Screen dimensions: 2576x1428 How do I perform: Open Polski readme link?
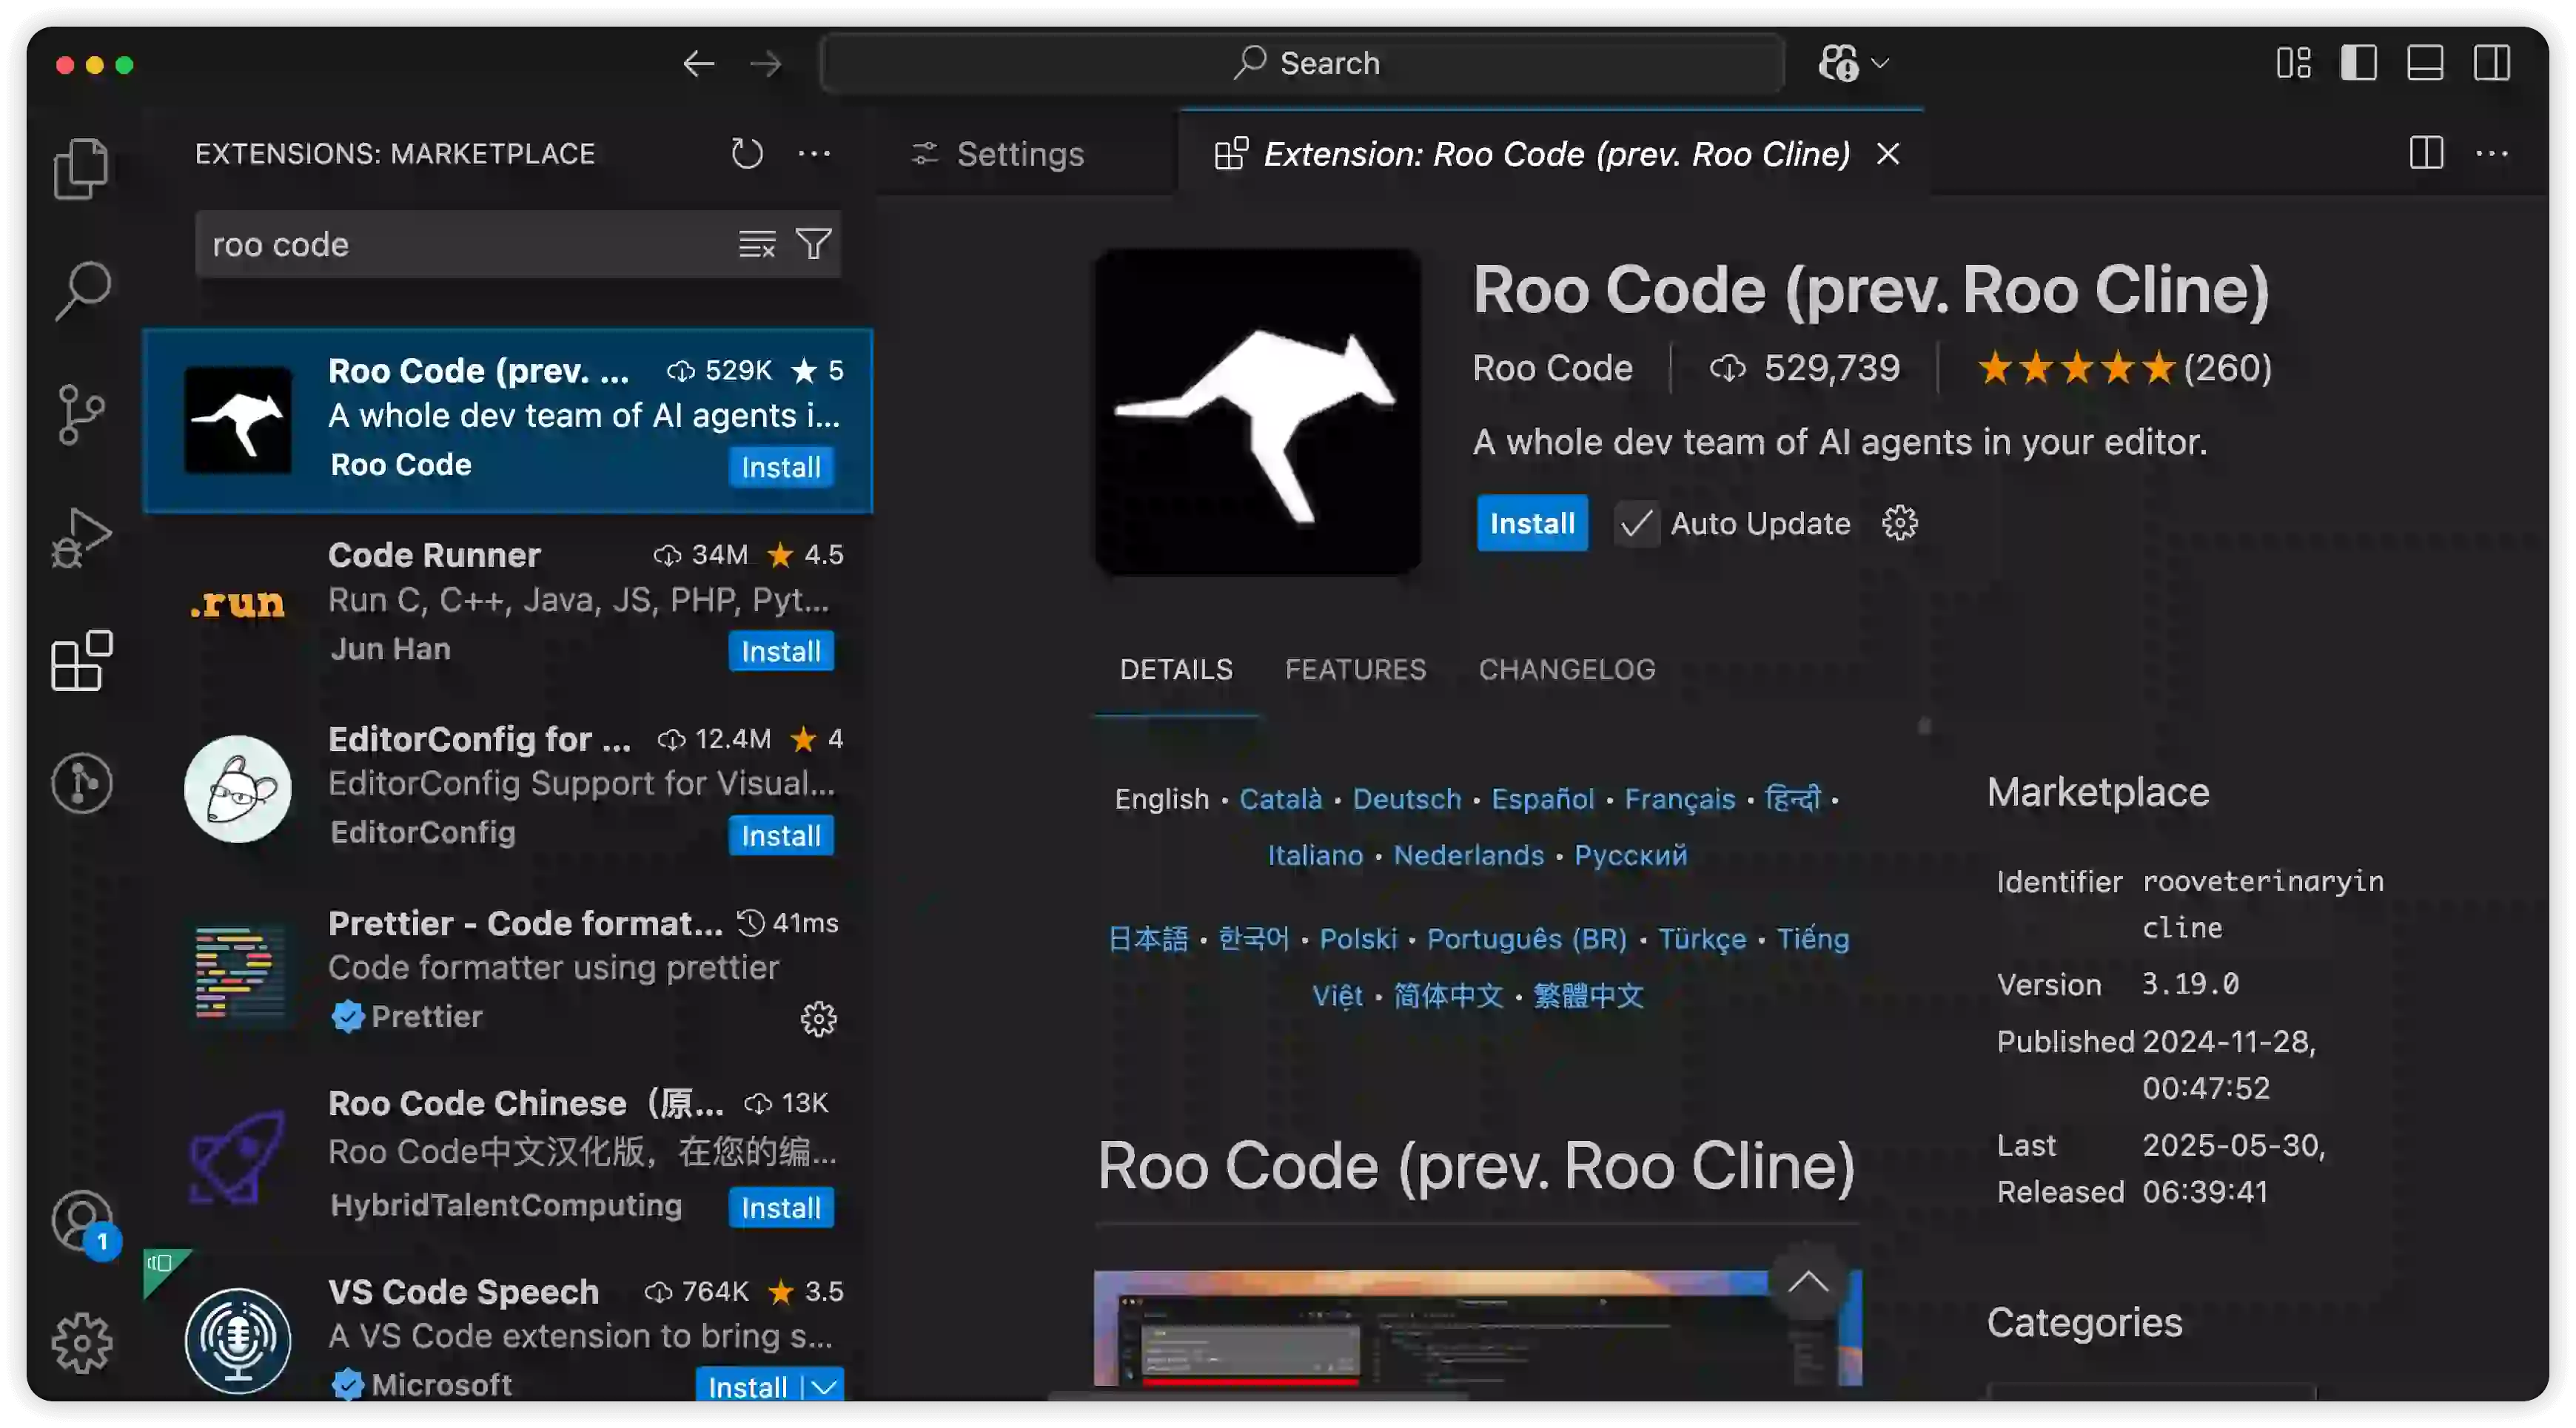click(1358, 938)
